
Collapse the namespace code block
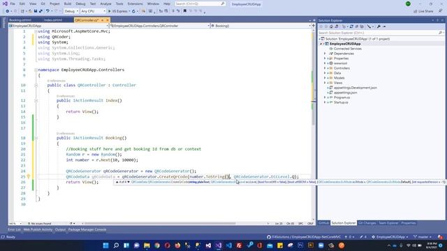point(36,70)
